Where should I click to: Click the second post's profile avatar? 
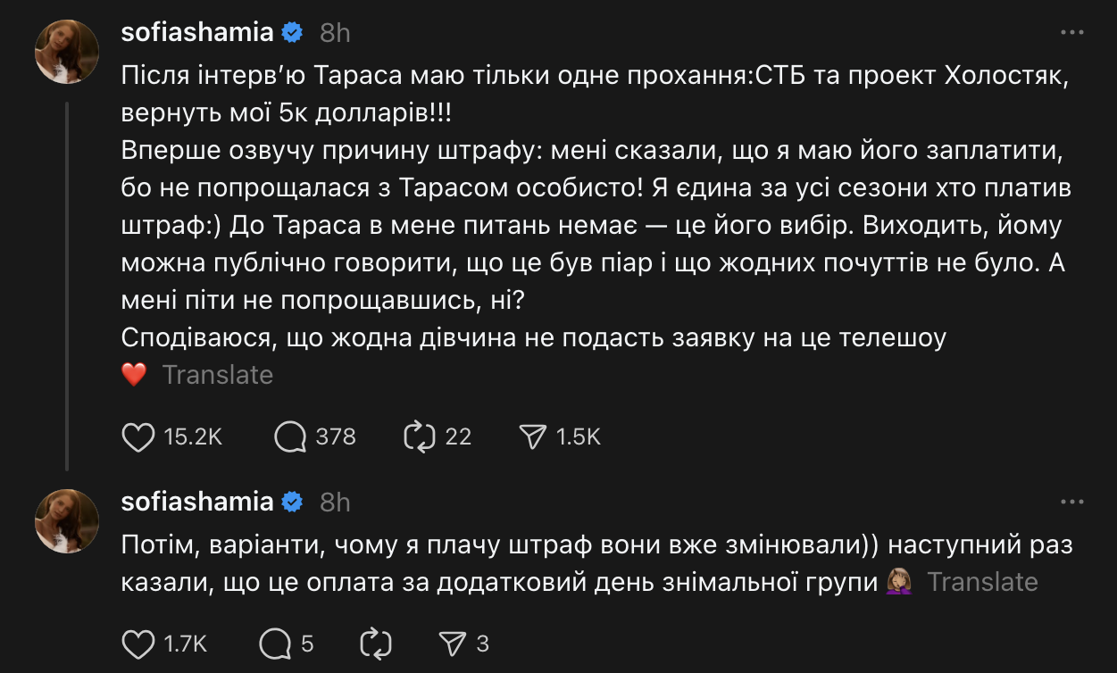(x=66, y=521)
